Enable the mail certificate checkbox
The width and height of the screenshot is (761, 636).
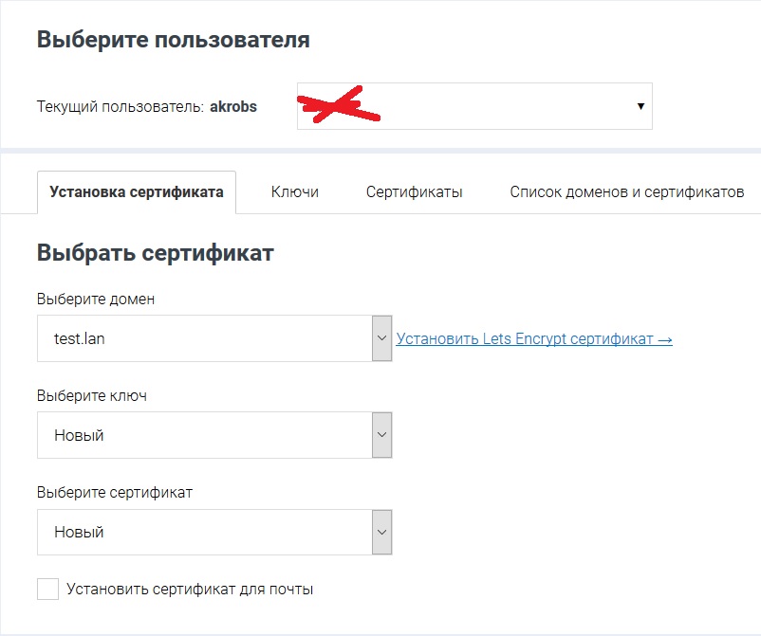pos(48,590)
